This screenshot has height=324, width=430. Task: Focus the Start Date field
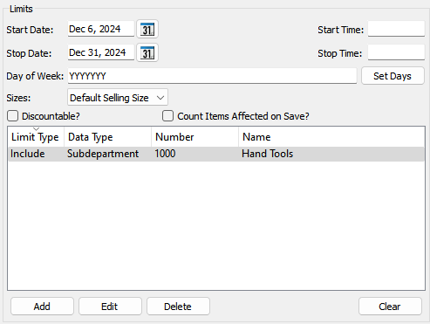[x=101, y=29]
